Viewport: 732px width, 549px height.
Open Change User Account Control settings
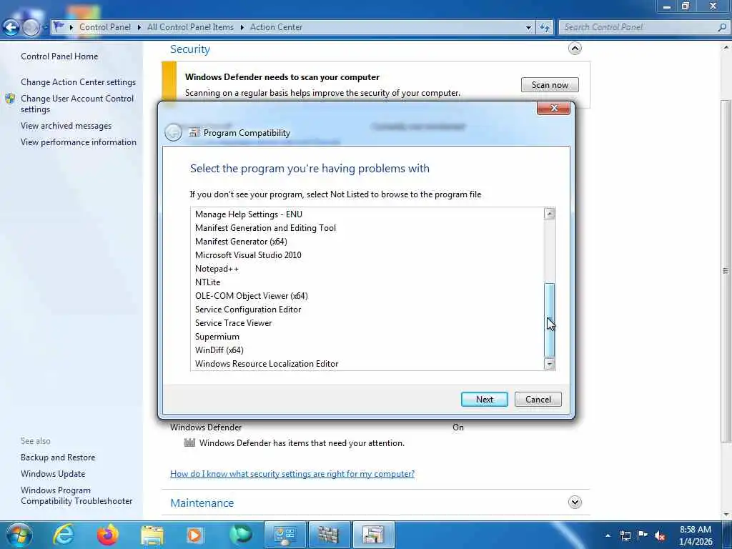point(77,104)
